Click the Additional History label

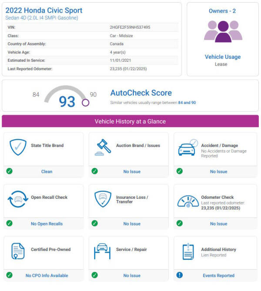(x=218, y=249)
